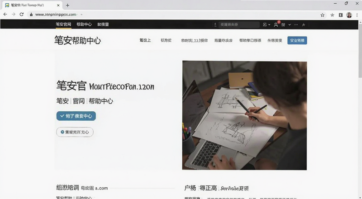Click the bottom-left section heading ending a.com
362x199 pixels.
(x=82, y=188)
